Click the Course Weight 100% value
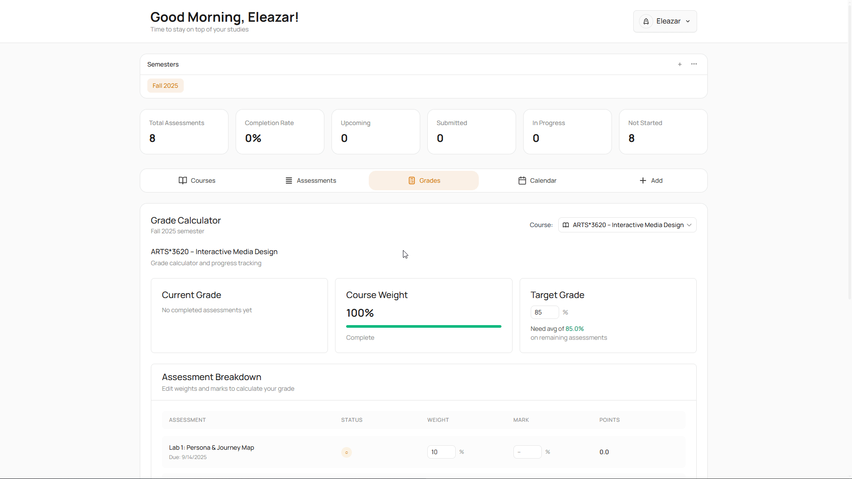 click(360, 313)
